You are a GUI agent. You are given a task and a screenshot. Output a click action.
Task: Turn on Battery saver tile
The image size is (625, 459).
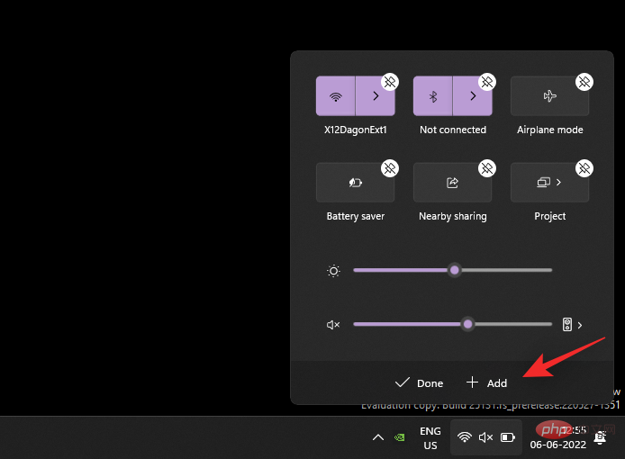pos(355,183)
